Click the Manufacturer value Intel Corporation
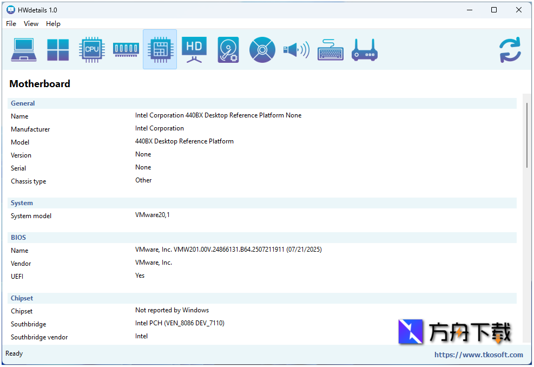 [x=160, y=128]
